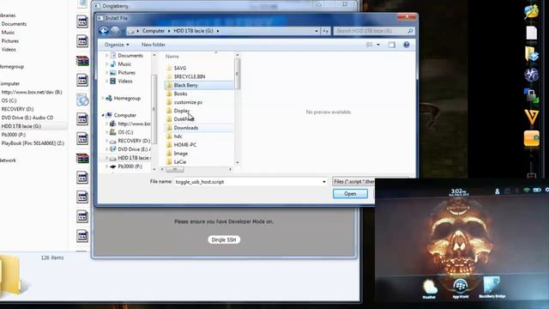The width and height of the screenshot is (549, 309).
Task: Click the Name column header
Action: [172, 57]
